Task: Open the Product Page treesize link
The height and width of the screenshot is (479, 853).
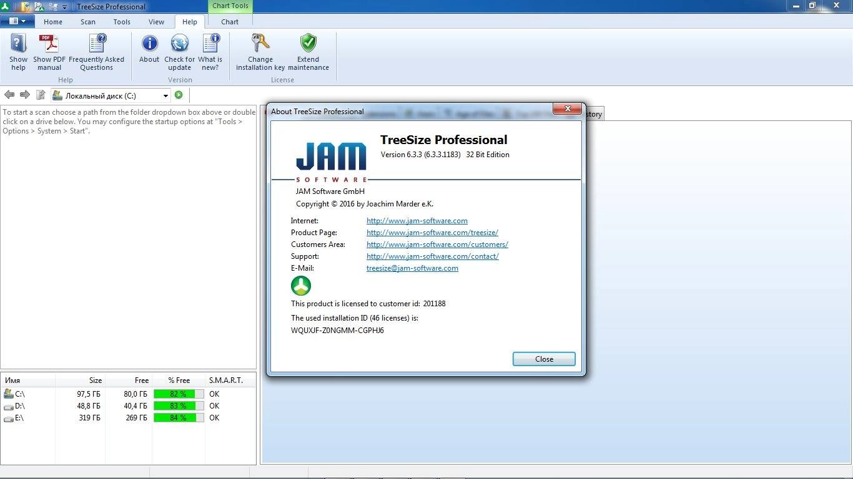Action: click(x=432, y=232)
